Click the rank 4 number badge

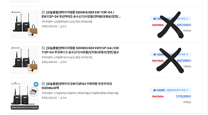coord(43,48)
